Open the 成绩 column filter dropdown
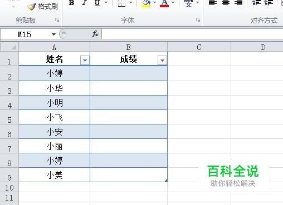Viewport: 283px width, 205px height. click(162, 61)
